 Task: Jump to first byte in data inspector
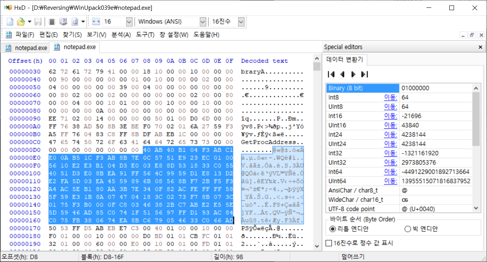[331, 74]
